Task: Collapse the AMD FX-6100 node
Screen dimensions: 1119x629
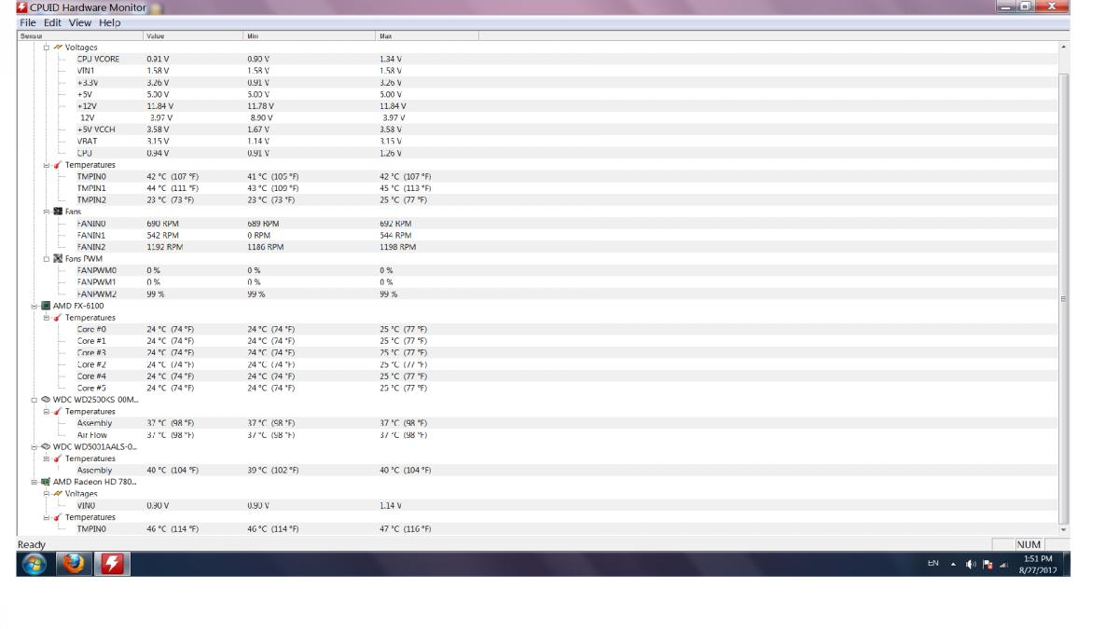Action: (x=35, y=306)
